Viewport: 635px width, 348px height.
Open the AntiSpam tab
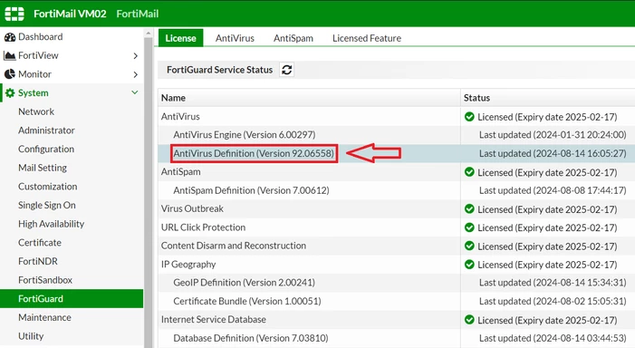pos(293,38)
